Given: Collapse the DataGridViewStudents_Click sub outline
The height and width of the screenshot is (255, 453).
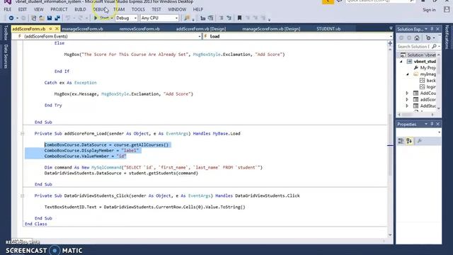Looking at the screenshot, I should click(x=22, y=195).
